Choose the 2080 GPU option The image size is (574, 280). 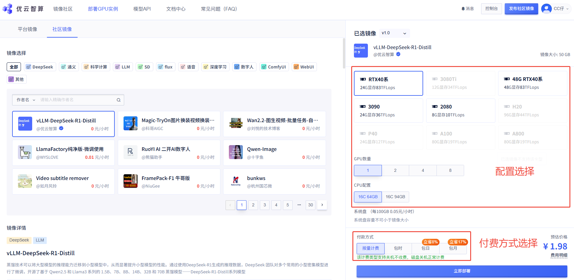pyautogui.click(x=460, y=111)
